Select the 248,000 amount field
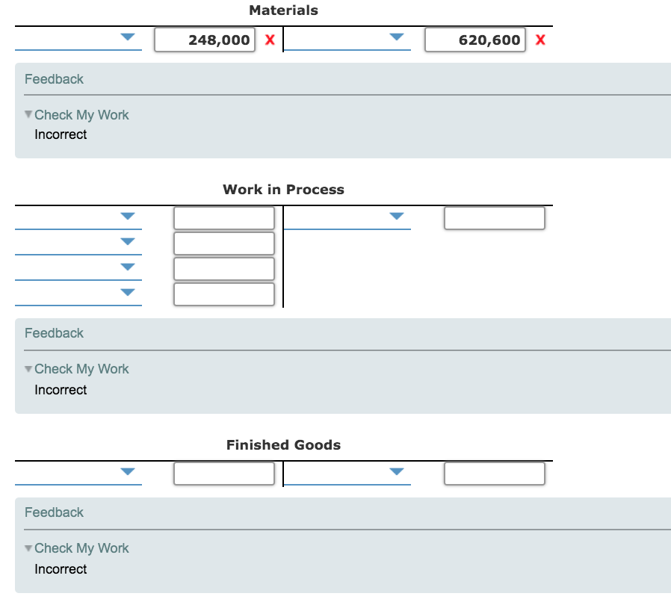 tap(204, 40)
